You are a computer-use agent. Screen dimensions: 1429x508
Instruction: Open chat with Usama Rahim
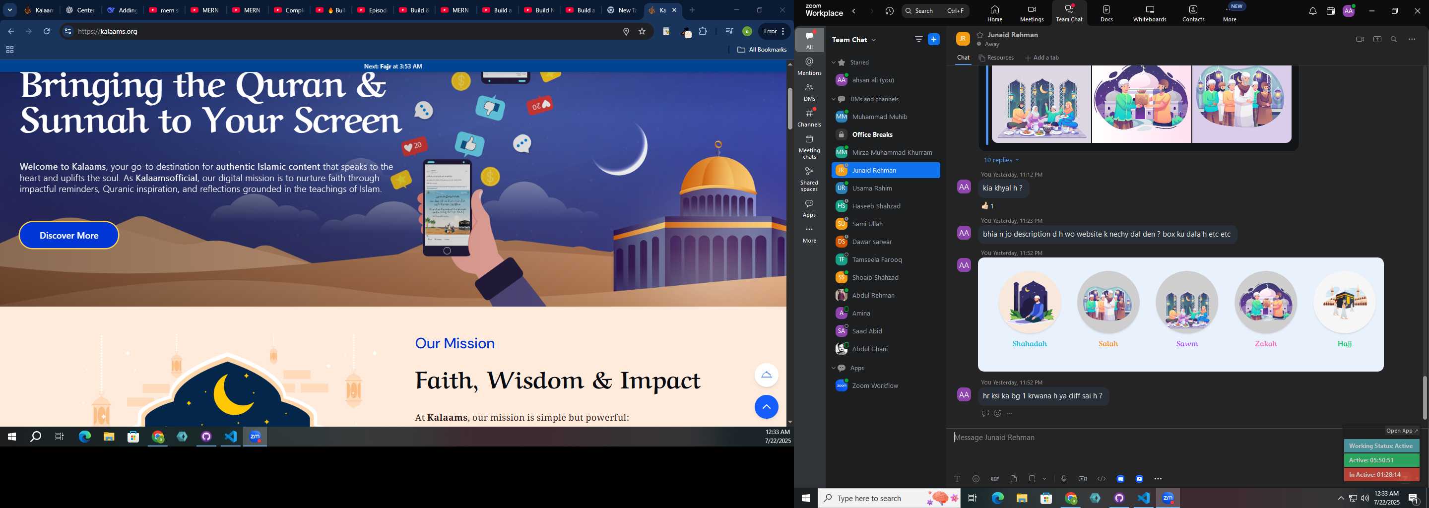pos(885,188)
